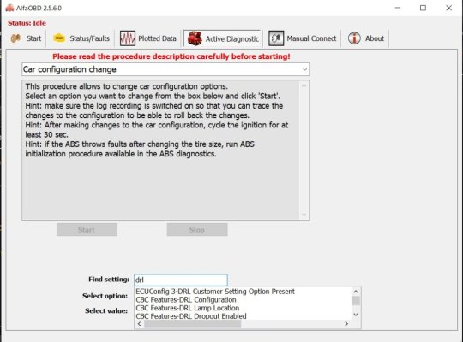
Task: Click the yellow engine Status/Faults icon
Action: [59, 38]
